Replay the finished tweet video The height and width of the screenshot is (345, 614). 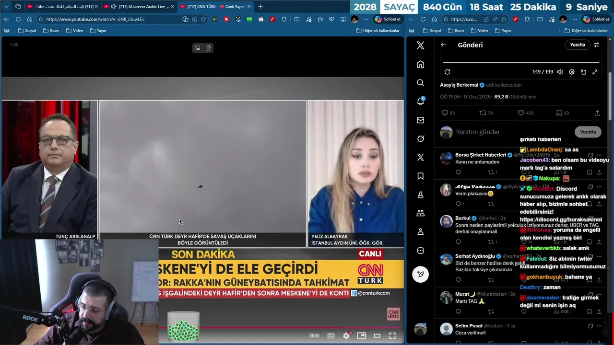[447, 72]
